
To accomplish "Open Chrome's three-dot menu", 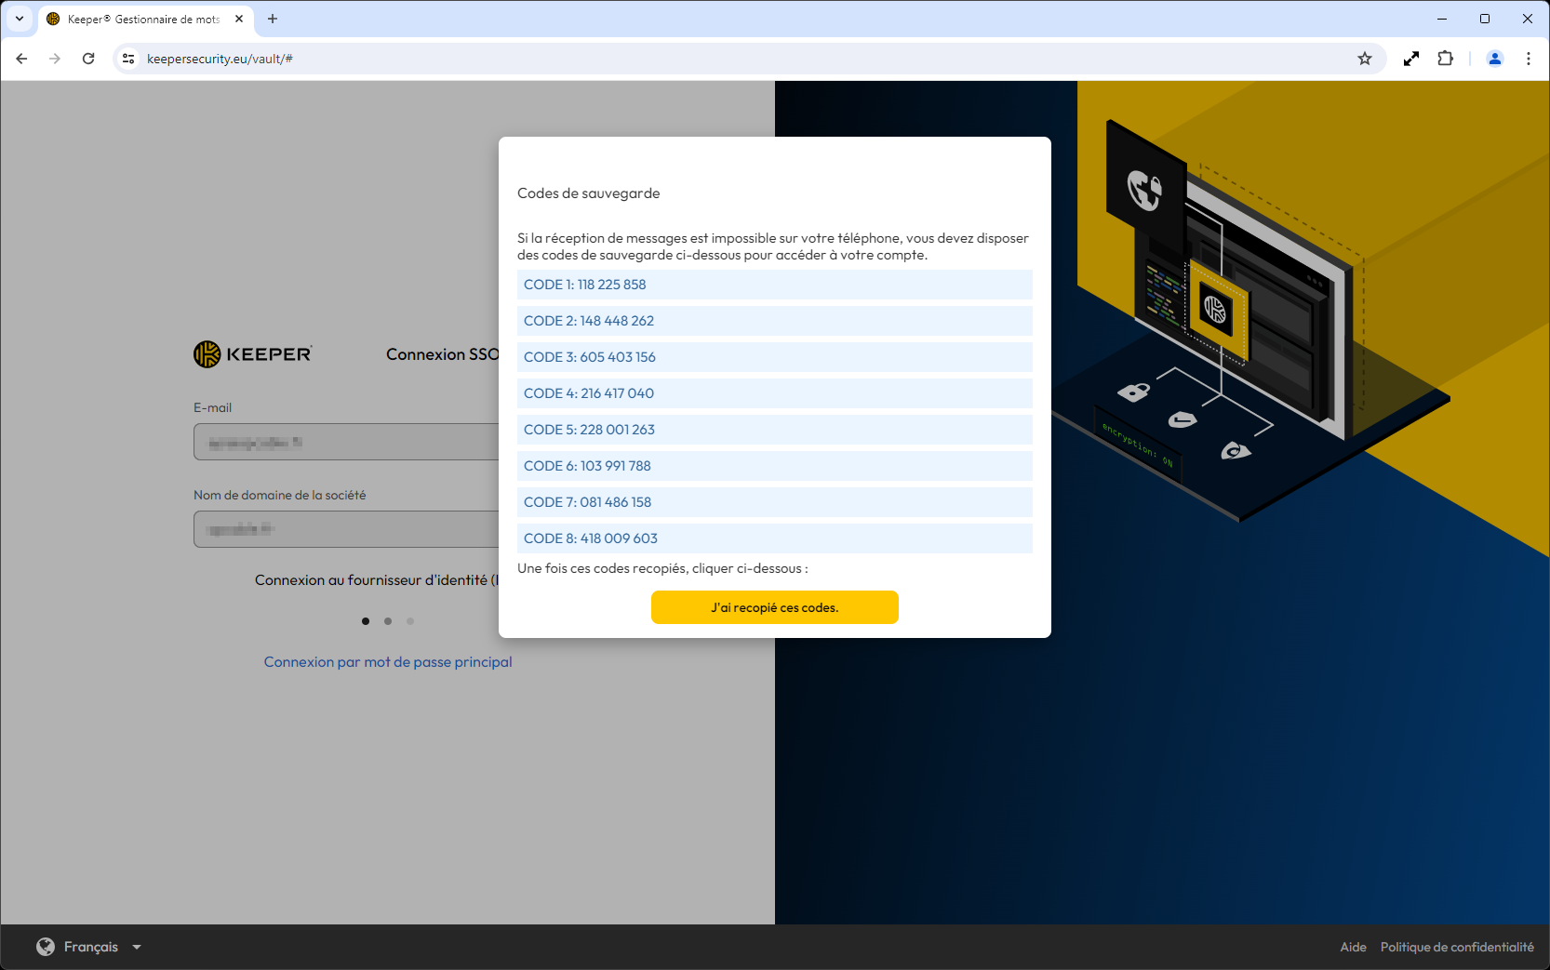I will point(1529,59).
